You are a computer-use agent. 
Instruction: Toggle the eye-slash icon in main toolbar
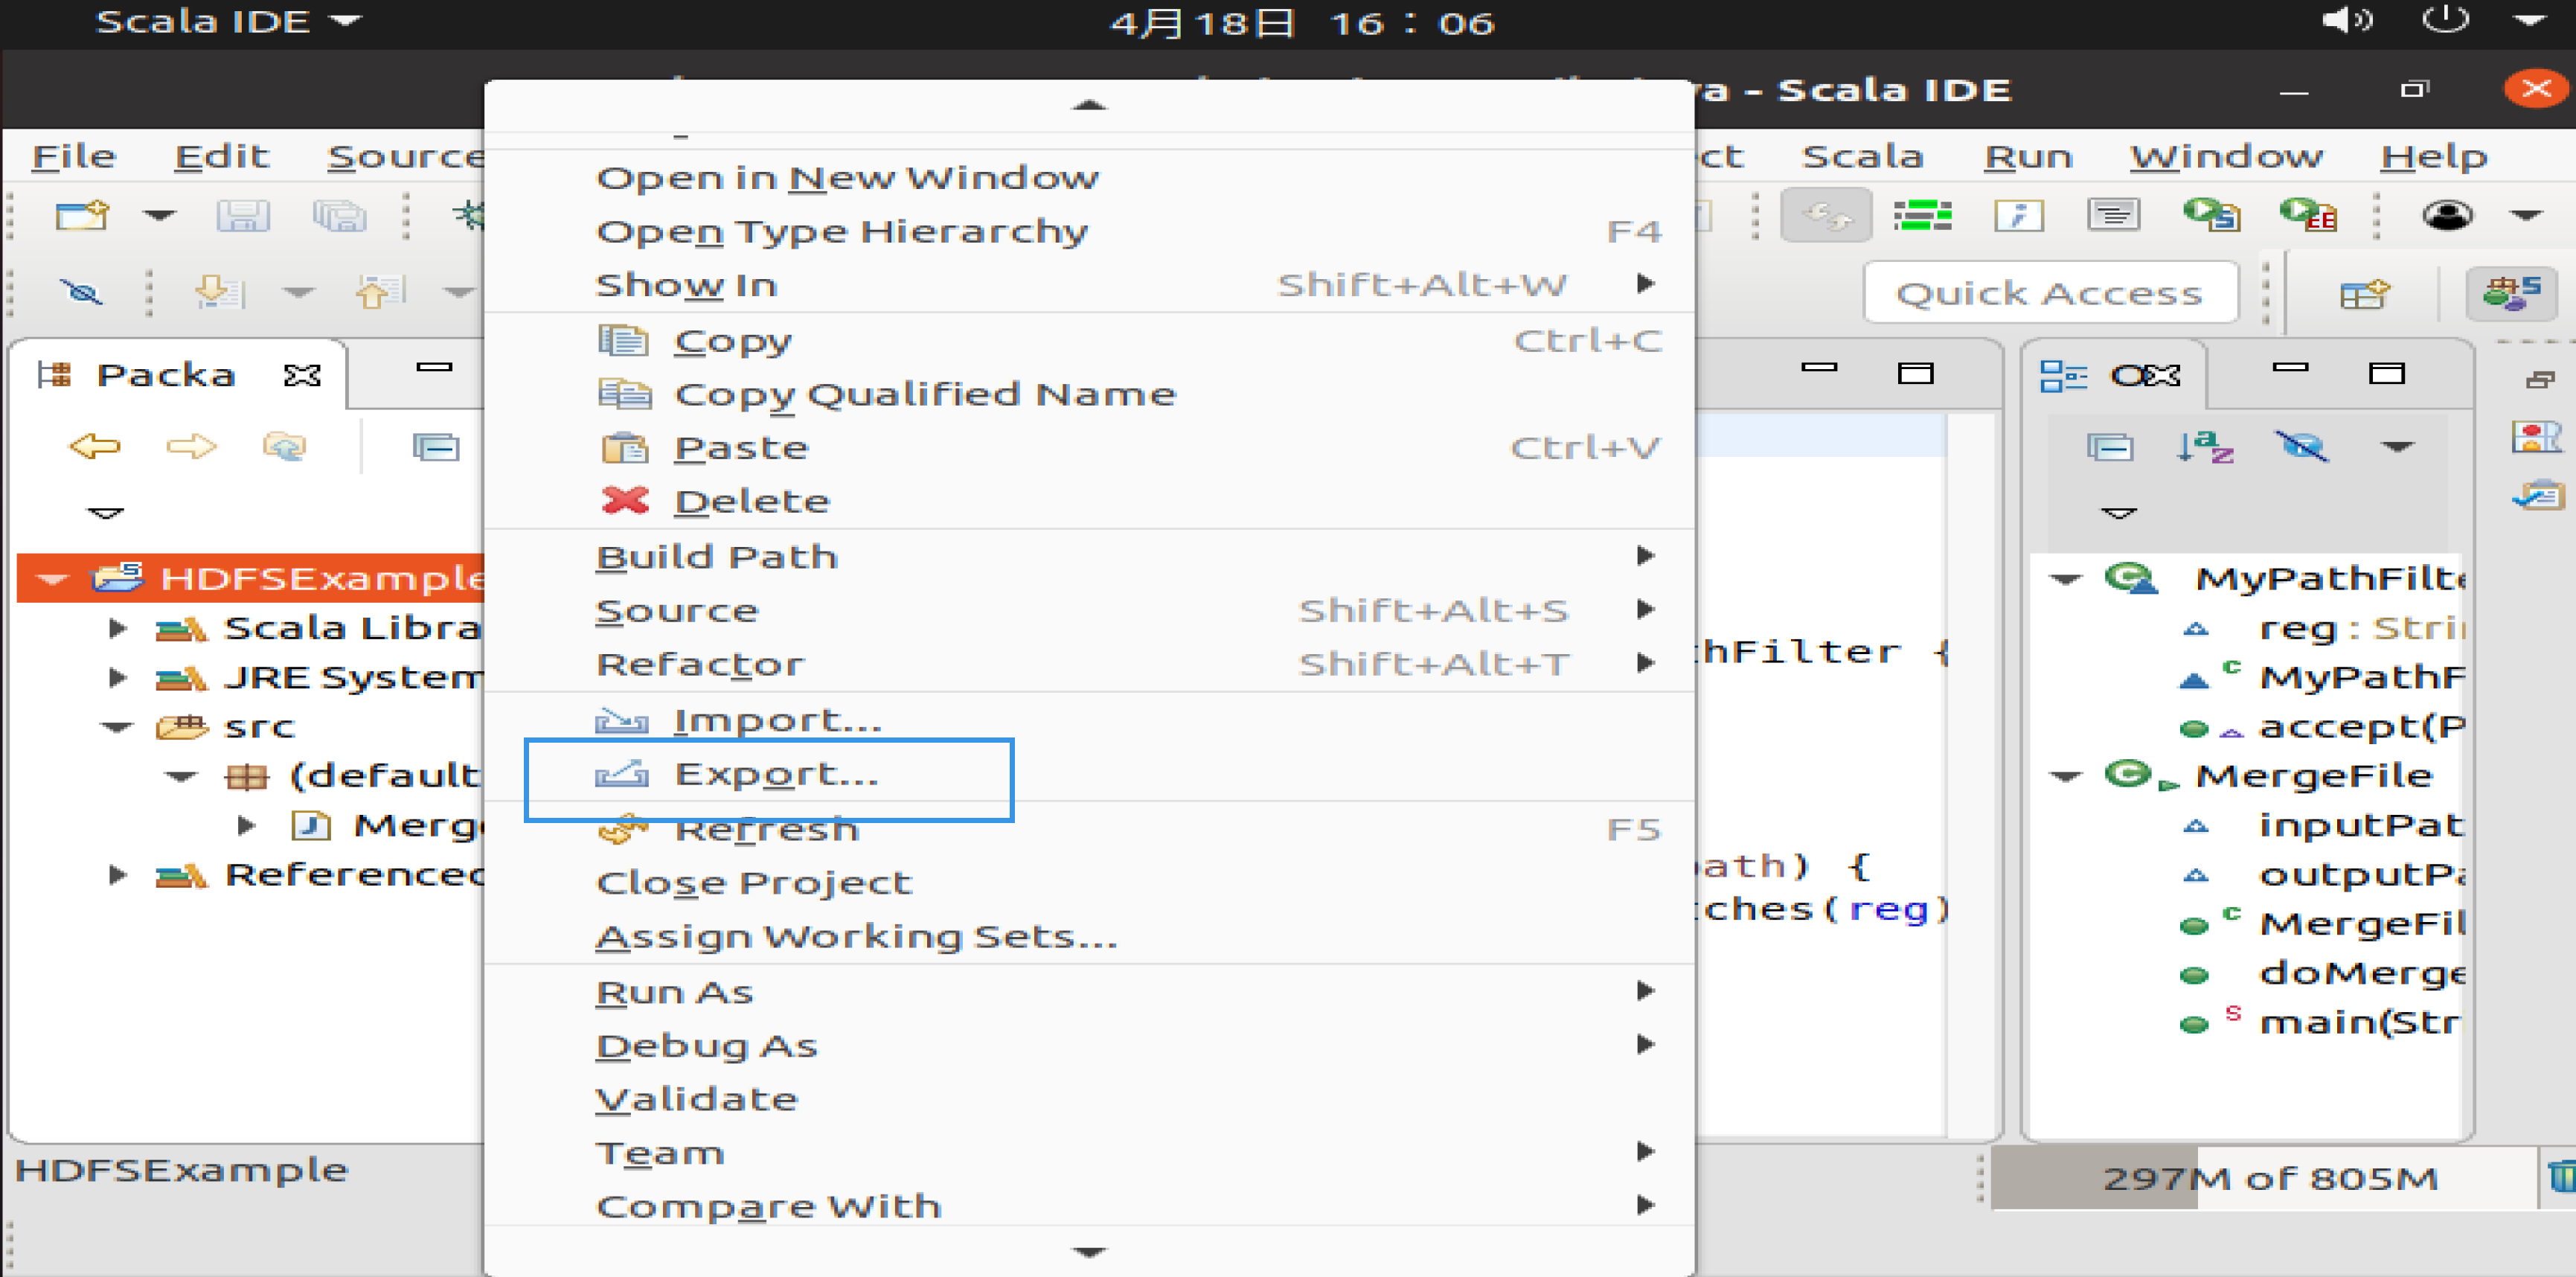pyautogui.click(x=82, y=292)
